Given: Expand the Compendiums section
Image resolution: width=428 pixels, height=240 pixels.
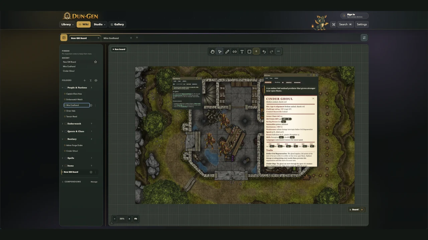Looking at the screenshot, I should click(x=63, y=182).
